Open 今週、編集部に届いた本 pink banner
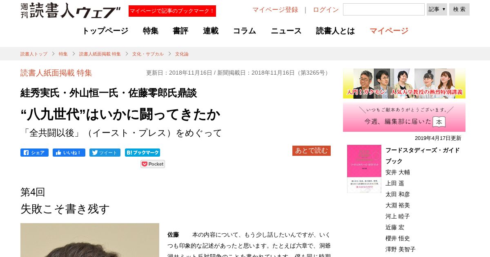The height and width of the screenshot is (257, 490). click(404, 117)
